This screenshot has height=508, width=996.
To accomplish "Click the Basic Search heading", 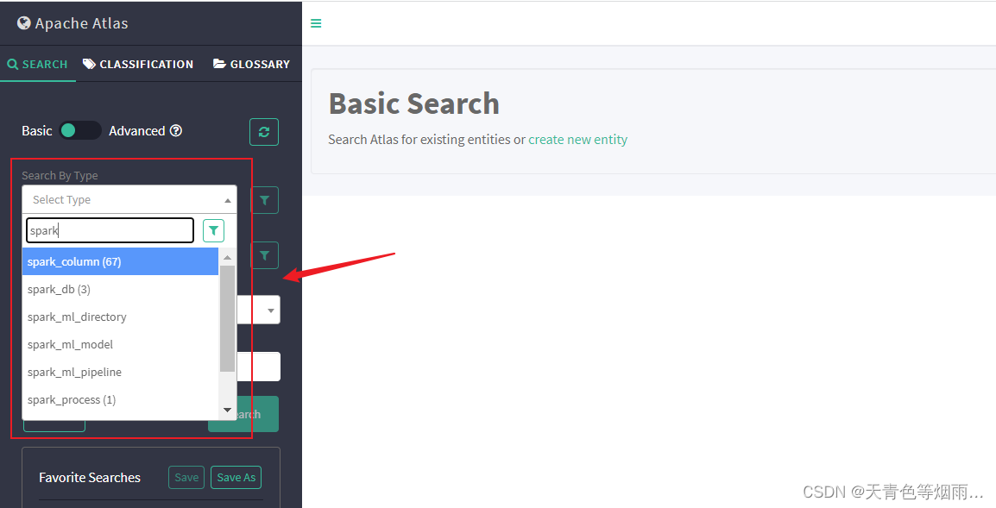I will coord(413,103).
